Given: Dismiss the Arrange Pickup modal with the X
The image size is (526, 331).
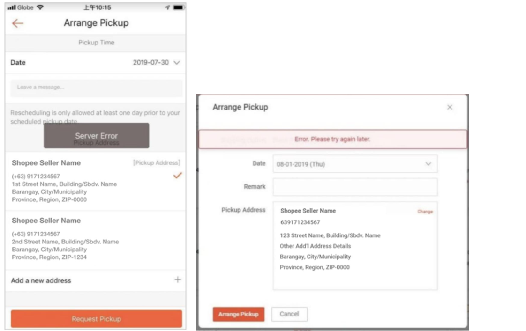Looking at the screenshot, I should 450,107.
